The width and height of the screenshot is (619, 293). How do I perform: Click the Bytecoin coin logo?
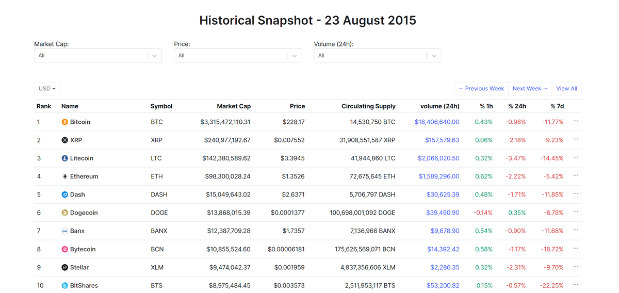coord(64,249)
